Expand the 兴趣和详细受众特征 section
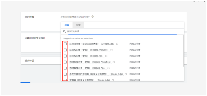The image size is (207, 96). tap(35, 38)
